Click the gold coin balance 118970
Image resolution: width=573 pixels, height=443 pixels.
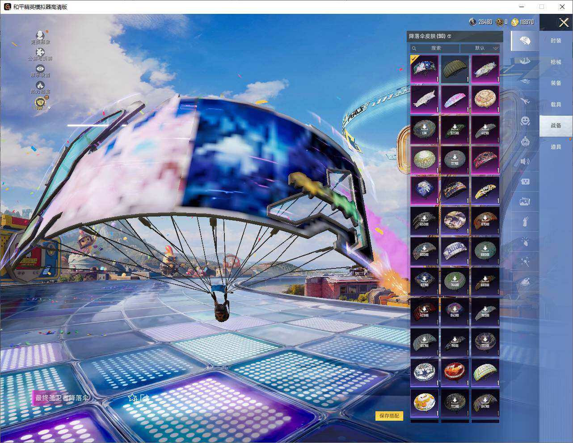tap(522, 22)
